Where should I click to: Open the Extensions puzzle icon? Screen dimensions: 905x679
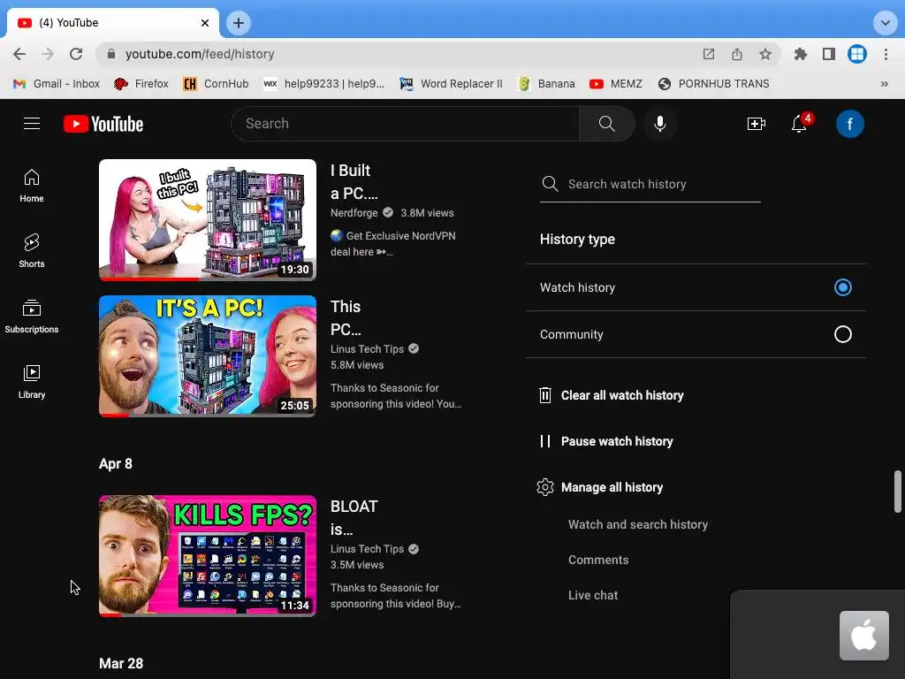tap(801, 54)
